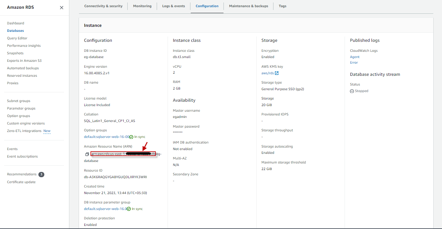This screenshot has height=229, width=442.
Task: Open Proxies page
Action: pos(13,83)
